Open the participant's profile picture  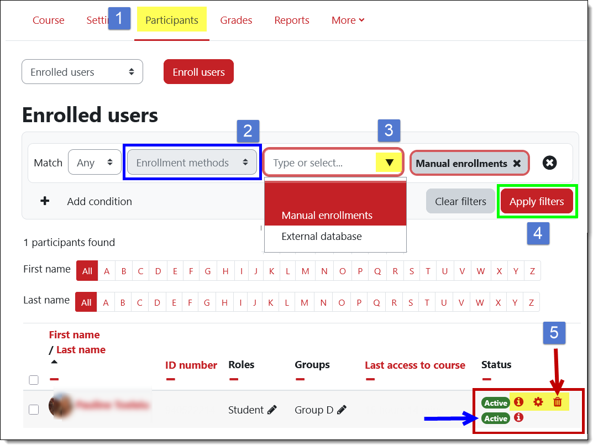click(60, 406)
